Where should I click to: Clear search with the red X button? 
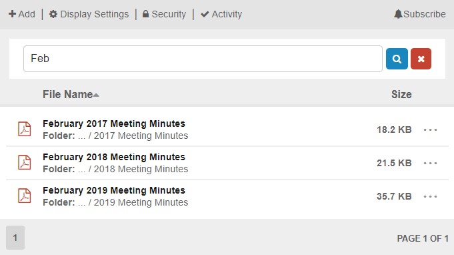[x=421, y=59]
